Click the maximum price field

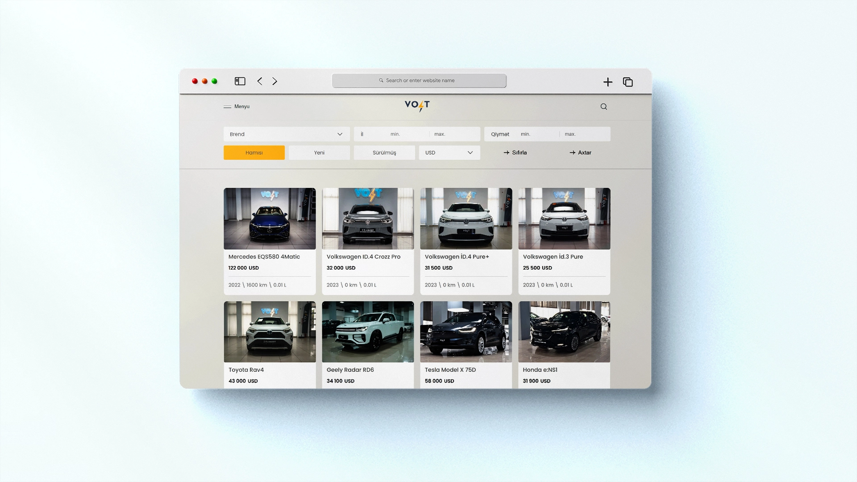pyautogui.click(x=585, y=134)
